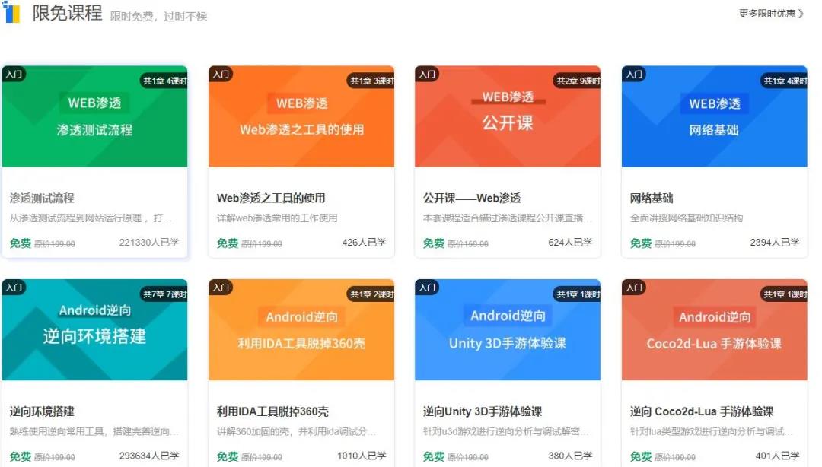The width and height of the screenshot is (822, 467).
Task: Click the 共1章 3课时 label
Action: point(371,81)
